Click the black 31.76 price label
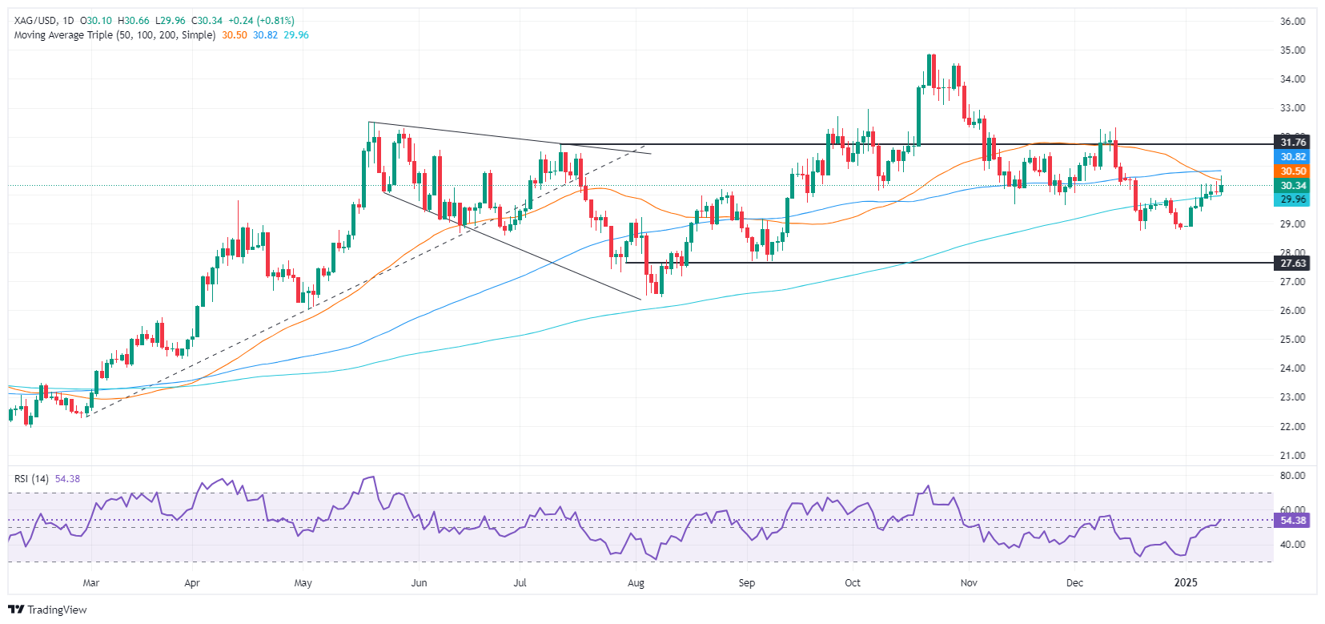Image resolution: width=1325 pixels, height=624 pixels. [x=1293, y=143]
